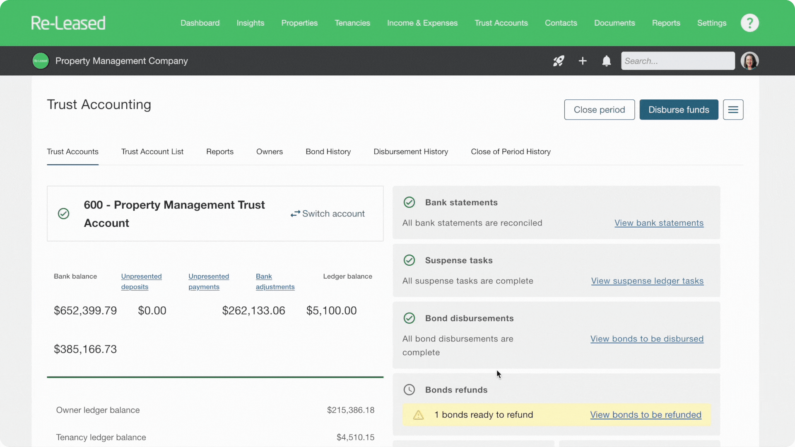Open the Reports top navigation menu
795x447 pixels.
point(666,23)
